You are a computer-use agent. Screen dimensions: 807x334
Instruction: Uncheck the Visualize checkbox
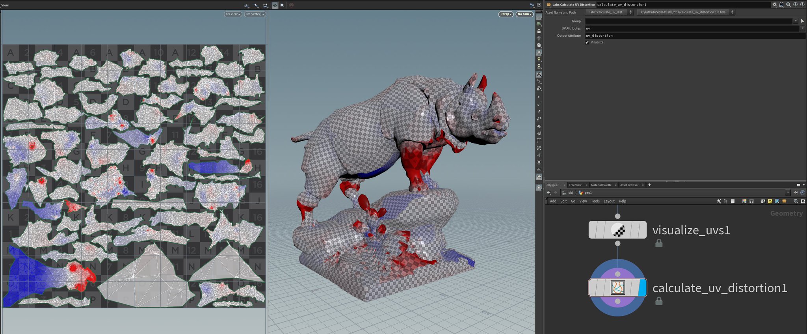587,42
